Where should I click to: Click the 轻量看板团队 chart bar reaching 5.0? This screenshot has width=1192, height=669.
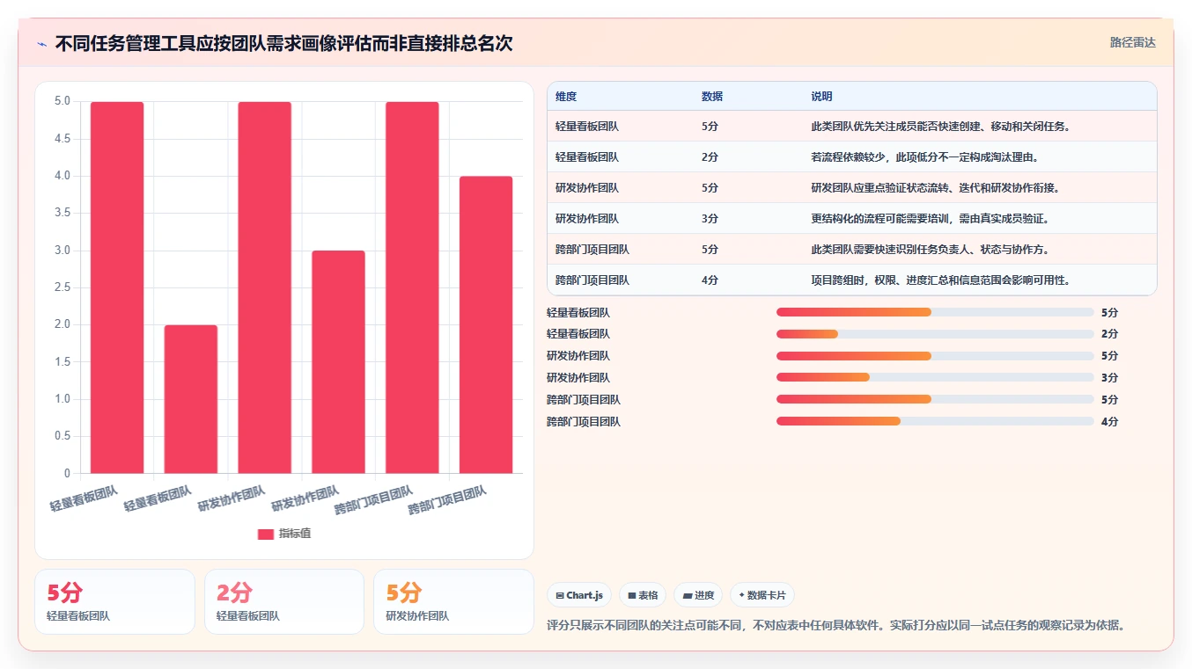(x=117, y=287)
